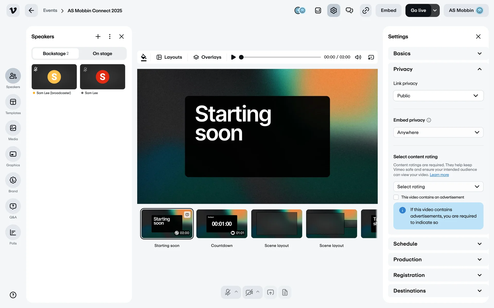Image resolution: width=494 pixels, height=308 pixels.
Task: Select the Countdown scene thumbnail
Action: click(222, 224)
